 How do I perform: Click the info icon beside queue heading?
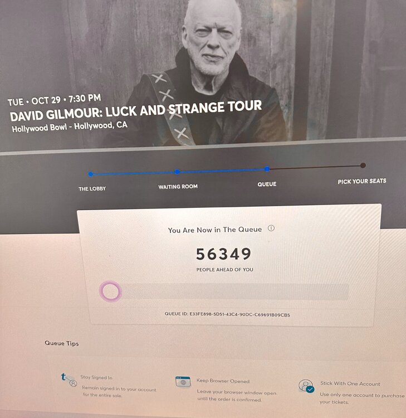tap(271, 228)
